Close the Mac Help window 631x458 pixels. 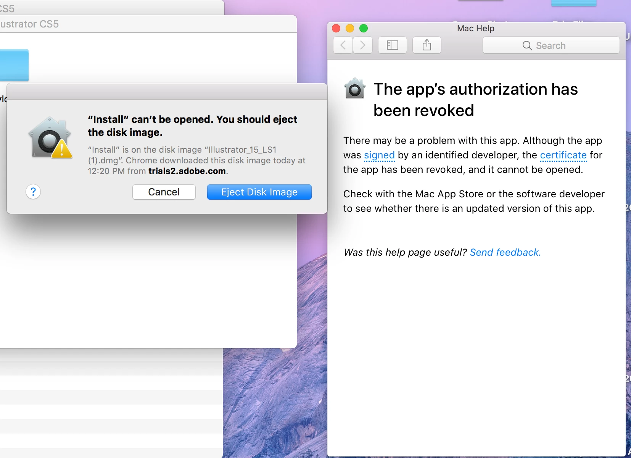pos(336,28)
